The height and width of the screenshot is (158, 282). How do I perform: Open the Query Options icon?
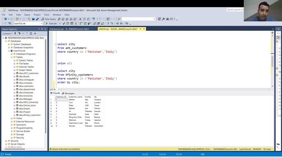click(x=72, y=23)
